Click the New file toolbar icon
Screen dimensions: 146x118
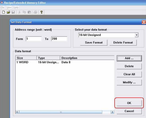pyautogui.click(x=3, y=12)
